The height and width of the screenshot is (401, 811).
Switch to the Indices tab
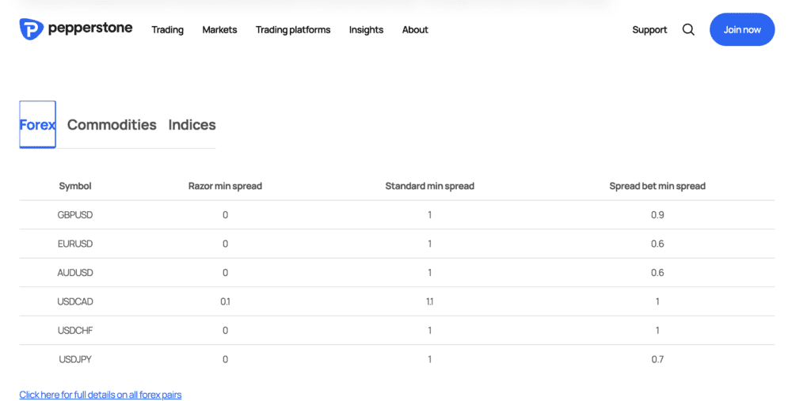(192, 124)
